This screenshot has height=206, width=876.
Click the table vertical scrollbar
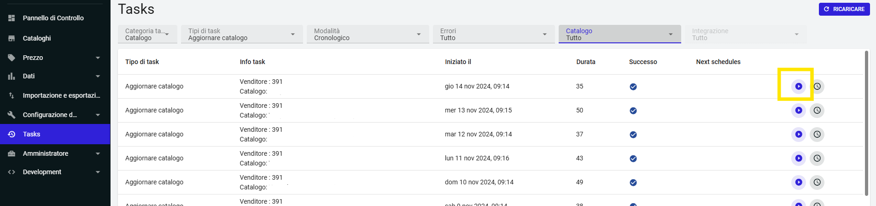coord(867,123)
